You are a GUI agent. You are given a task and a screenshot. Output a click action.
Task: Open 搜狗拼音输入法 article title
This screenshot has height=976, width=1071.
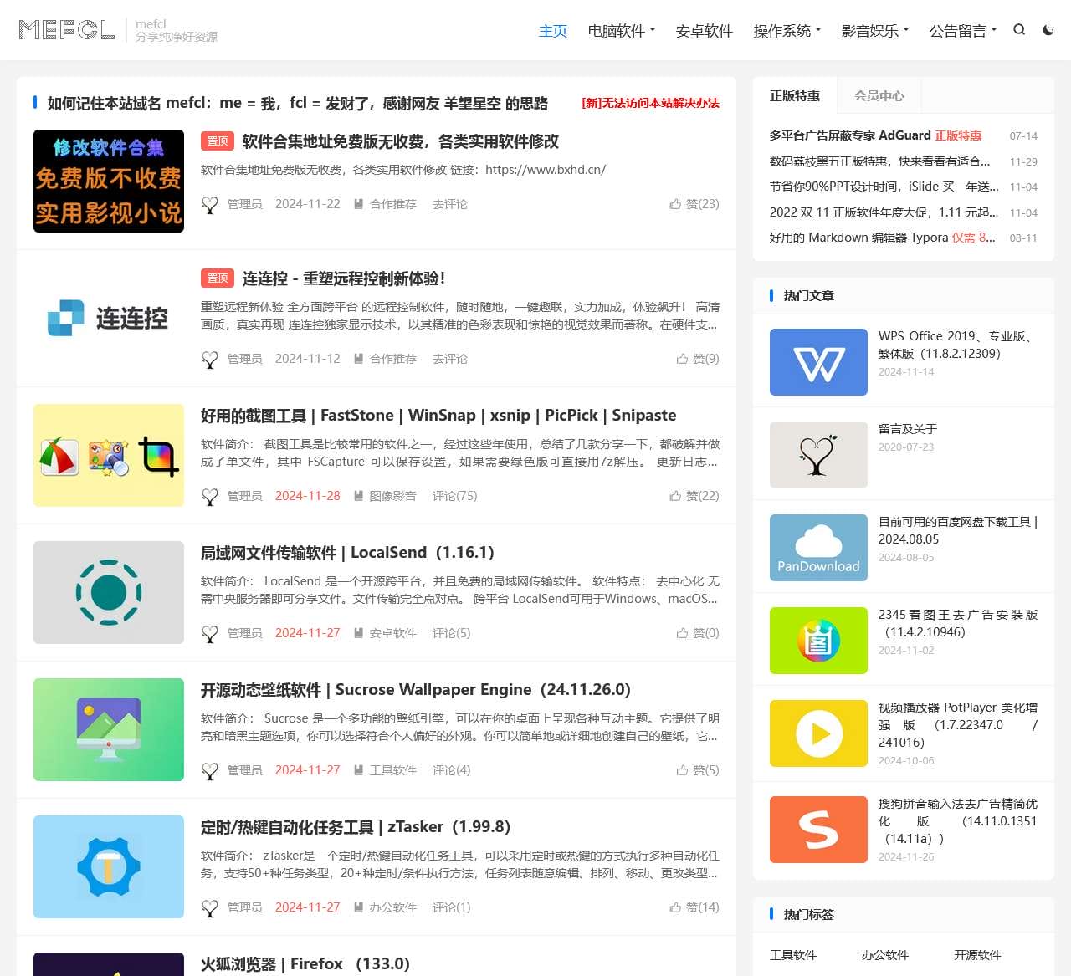pos(958,820)
